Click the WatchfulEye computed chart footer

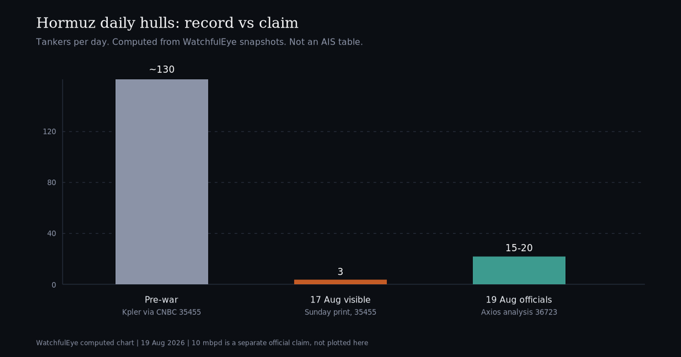[x=202, y=343]
